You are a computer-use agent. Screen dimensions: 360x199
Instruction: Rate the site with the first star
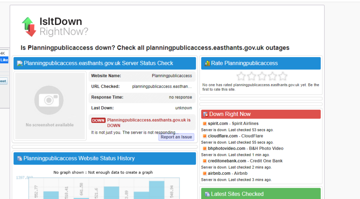click(241, 76)
